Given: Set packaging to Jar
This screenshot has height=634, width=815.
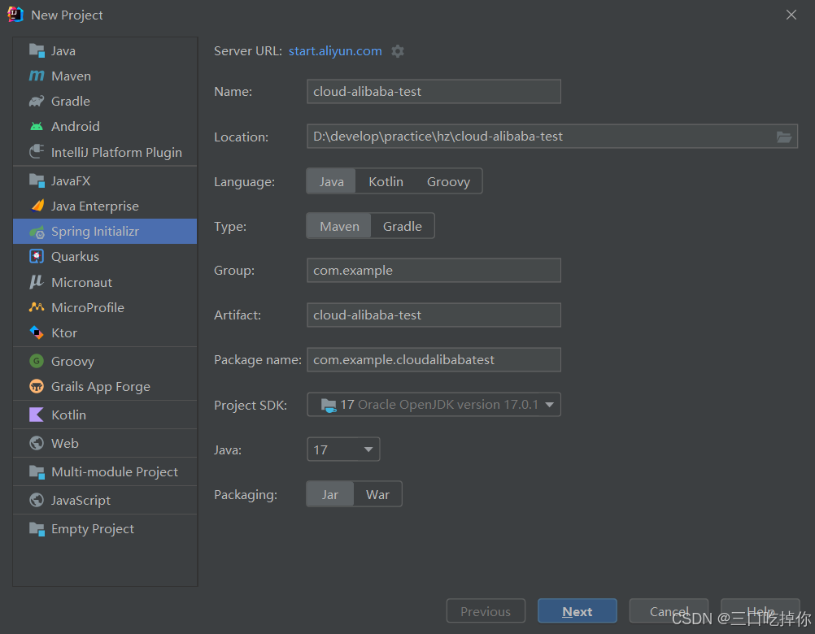Looking at the screenshot, I should coord(329,494).
